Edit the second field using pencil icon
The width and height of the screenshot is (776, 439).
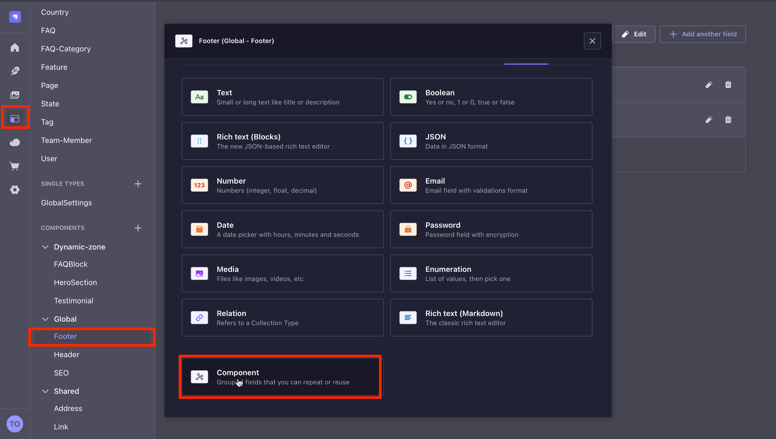(709, 120)
